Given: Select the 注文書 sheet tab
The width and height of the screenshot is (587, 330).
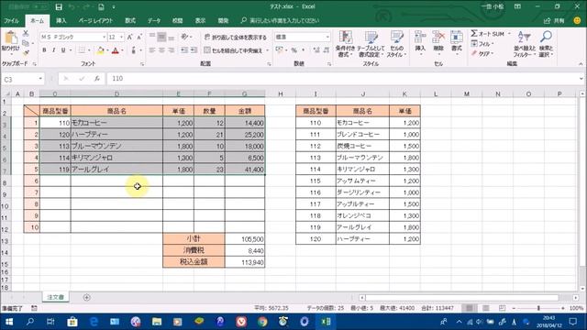Looking at the screenshot, I should click(x=55, y=297).
